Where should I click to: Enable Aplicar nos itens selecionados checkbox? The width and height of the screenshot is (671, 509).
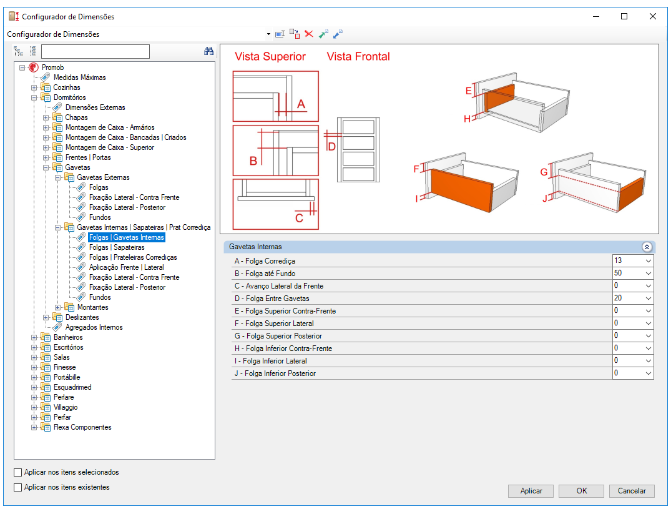[x=18, y=472]
